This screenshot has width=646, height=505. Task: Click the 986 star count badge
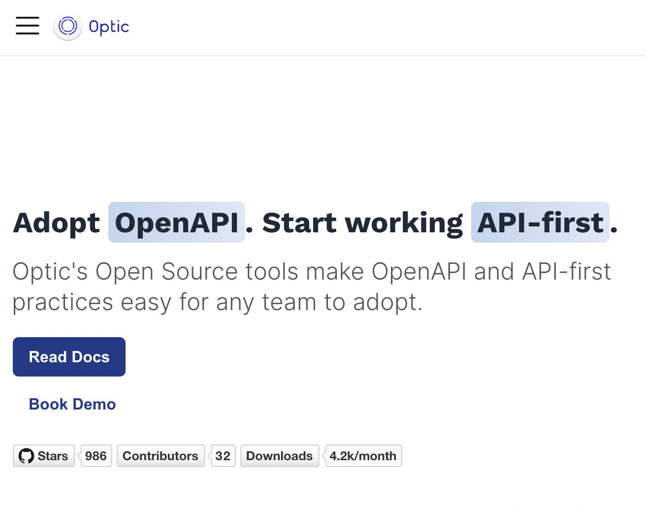coord(96,456)
